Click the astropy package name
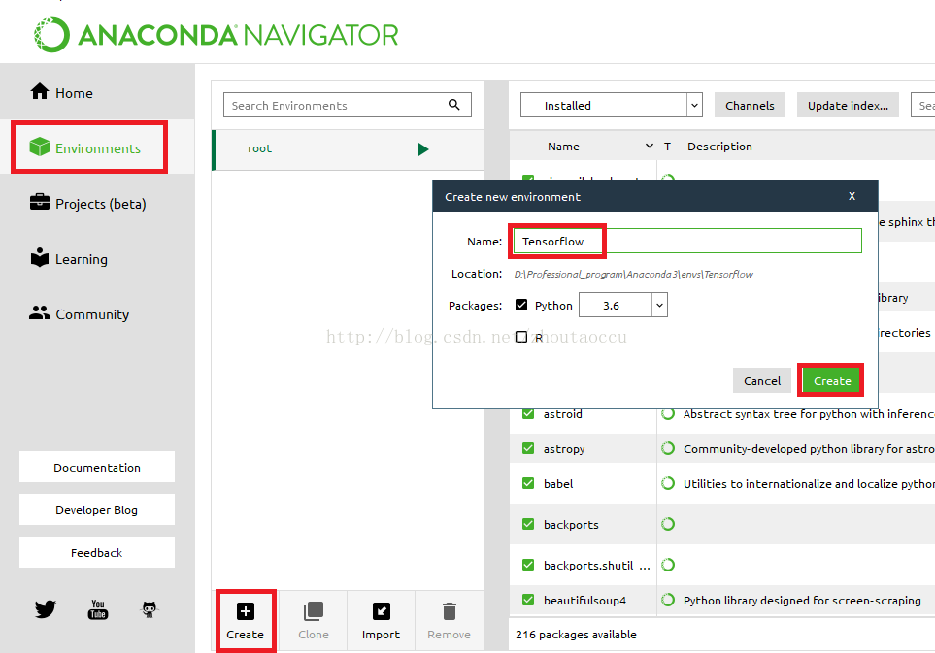 point(564,449)
